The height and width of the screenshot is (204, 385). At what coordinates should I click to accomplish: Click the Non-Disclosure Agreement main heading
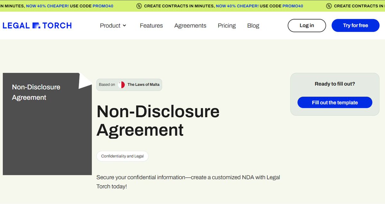[158, 120]
